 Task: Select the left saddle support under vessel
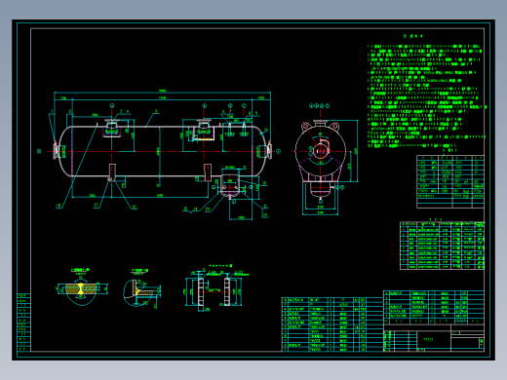(112, 172)
